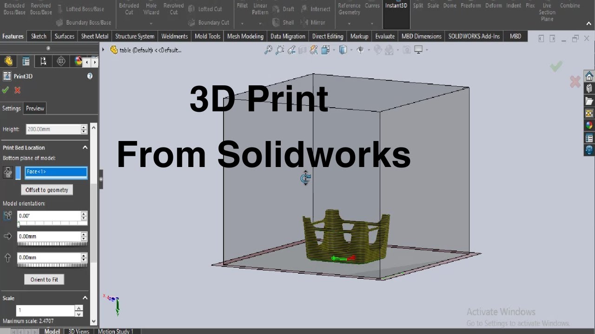Open the DisplayManager color ball tab

tap(78, 61)
